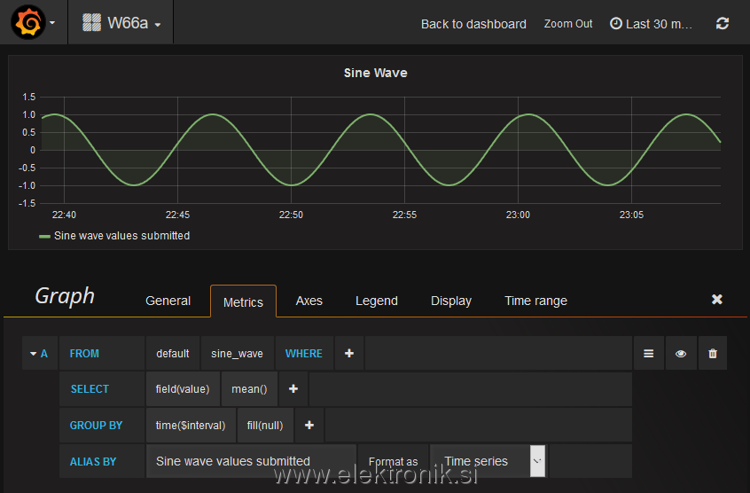Select the Metrics tab

pyautogui.click(x=243, y=301)
